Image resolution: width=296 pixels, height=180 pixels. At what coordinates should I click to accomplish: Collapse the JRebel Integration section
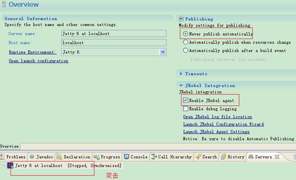(x=181, y=85)
